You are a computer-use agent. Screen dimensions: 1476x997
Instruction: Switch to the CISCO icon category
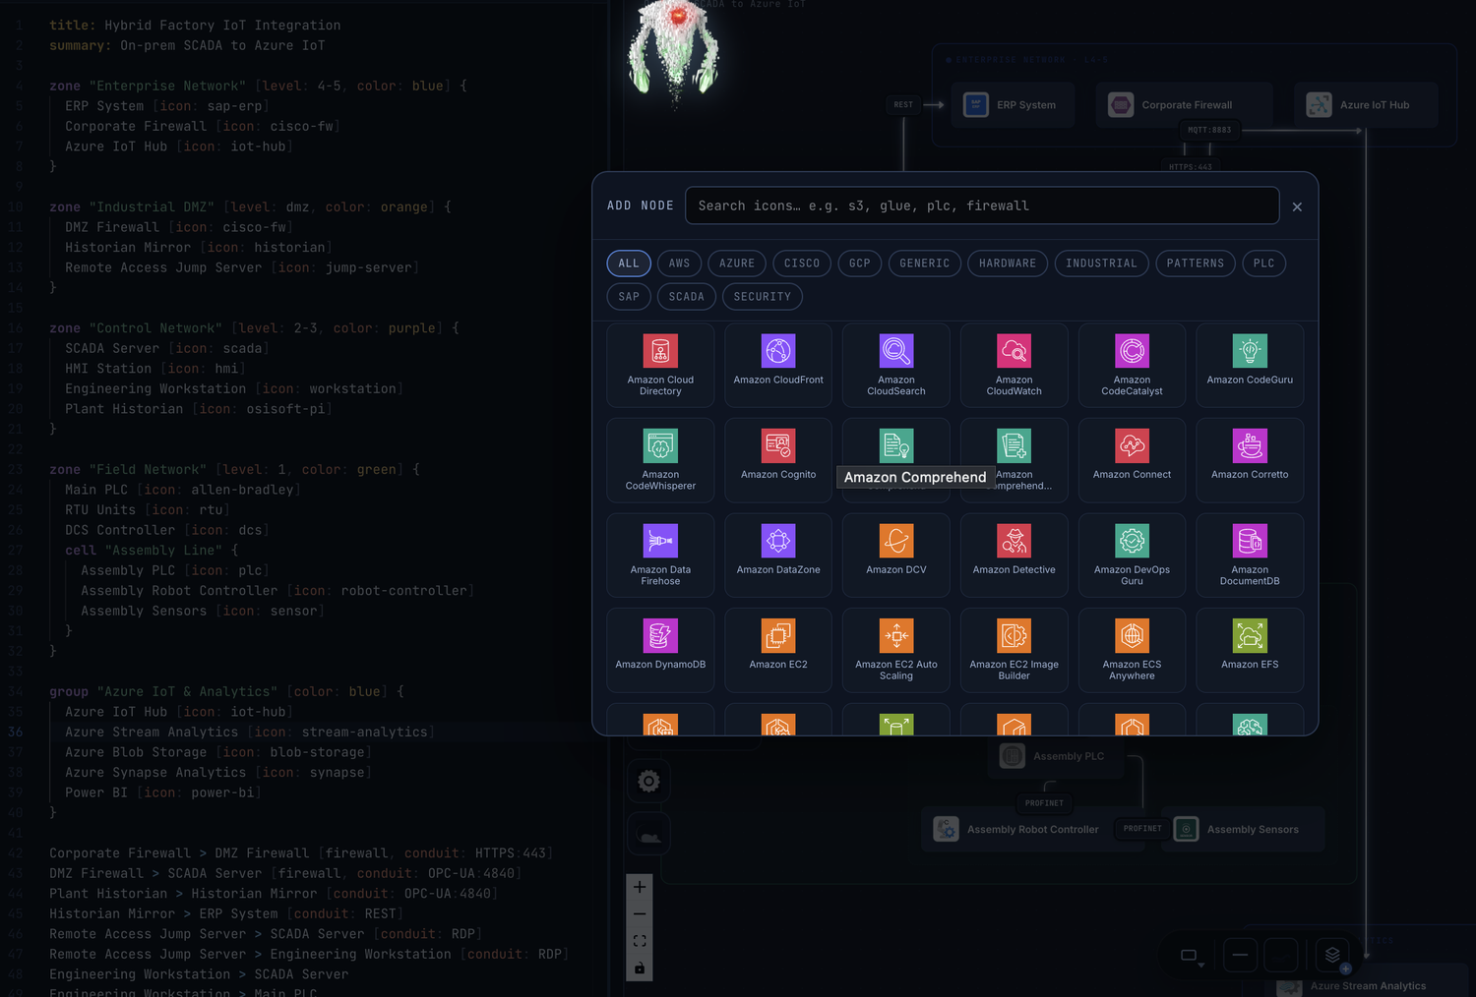click(x=802, y=264)
